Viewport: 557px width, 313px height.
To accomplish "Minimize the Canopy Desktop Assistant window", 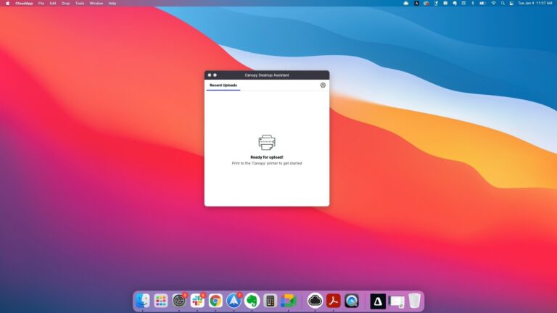I will [215, 75].
